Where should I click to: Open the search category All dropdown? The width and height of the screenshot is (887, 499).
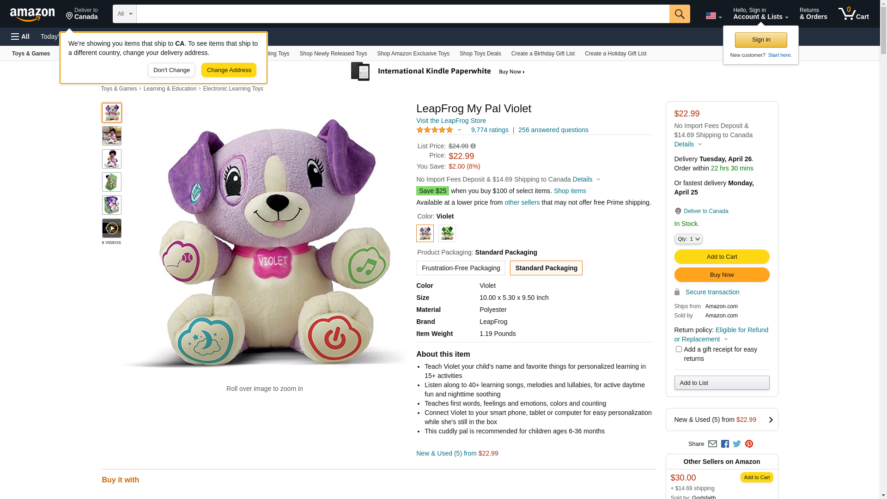click(125, 14)
